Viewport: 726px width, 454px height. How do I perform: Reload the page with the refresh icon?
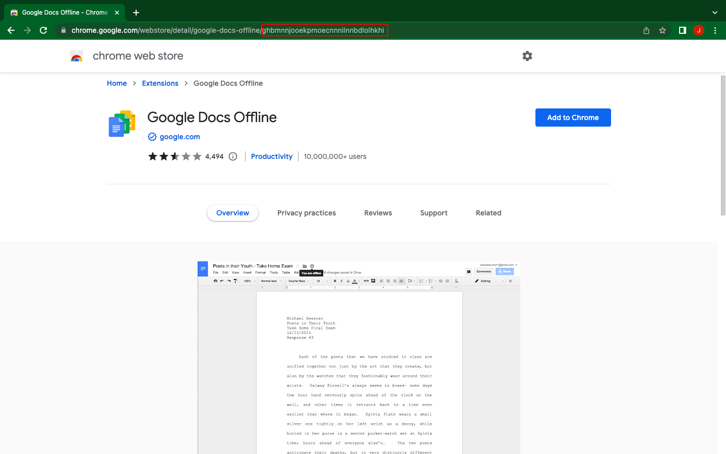click(x=43, y=30)
